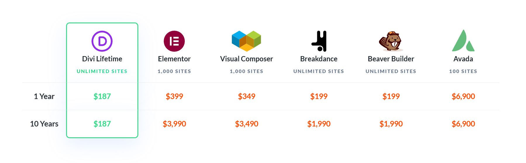Click the black Breakdance logo icon

(319, 41)
